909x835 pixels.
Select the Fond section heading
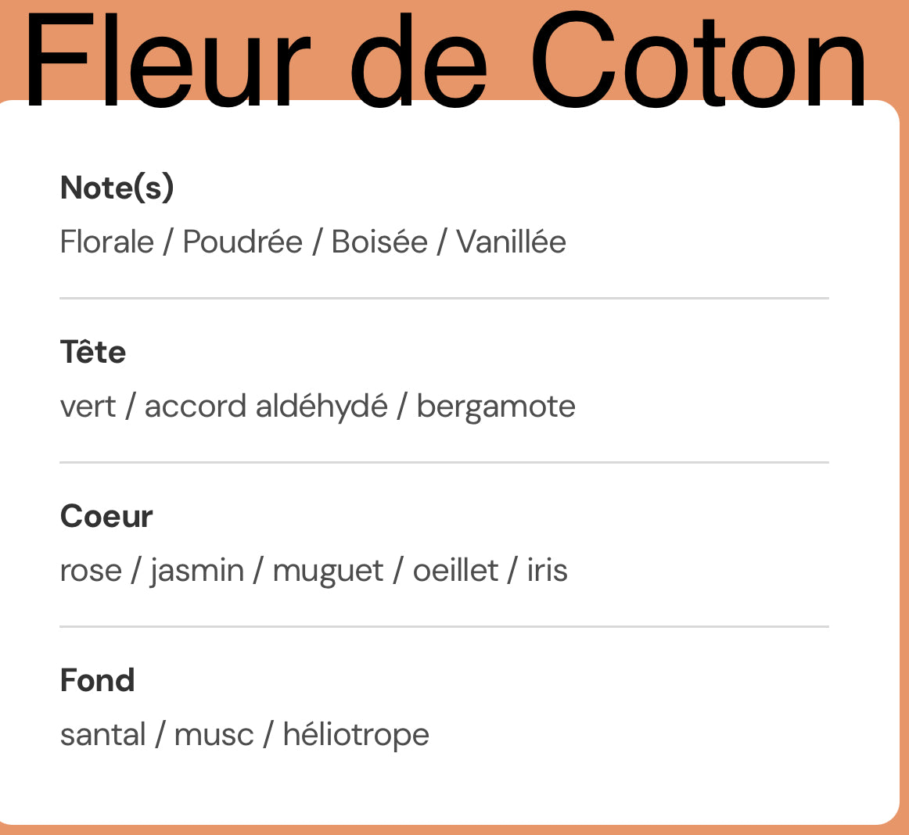pos(98,680)
